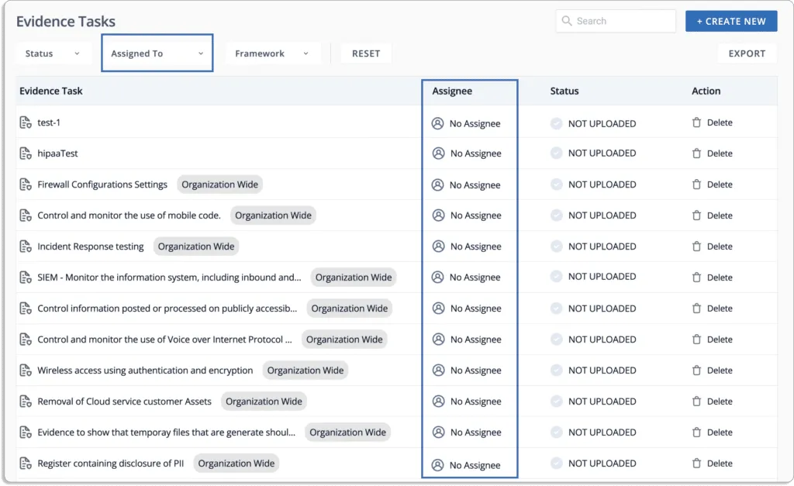The image size is (794, 486).
Task: Delete the Incident Response testing task
Action: click(x=713, y=246)
